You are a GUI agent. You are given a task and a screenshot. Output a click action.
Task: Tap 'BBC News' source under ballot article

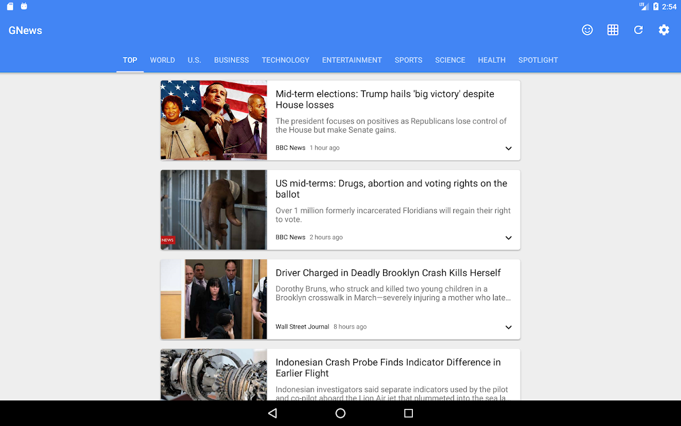[x=290, y=237]
